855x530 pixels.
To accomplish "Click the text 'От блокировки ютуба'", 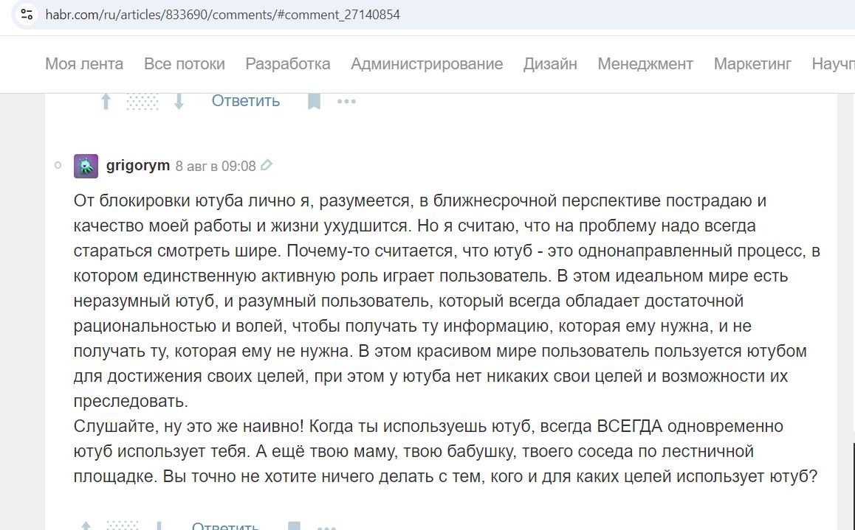I will [158, 201].
